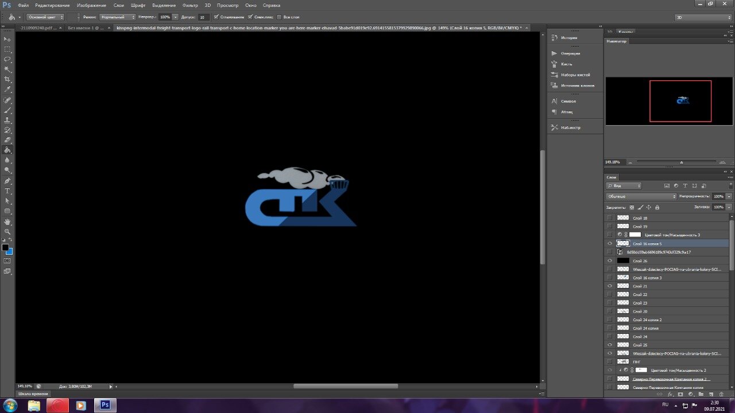Select the Eraser tool
735x413 pixels.
[7, 140]
